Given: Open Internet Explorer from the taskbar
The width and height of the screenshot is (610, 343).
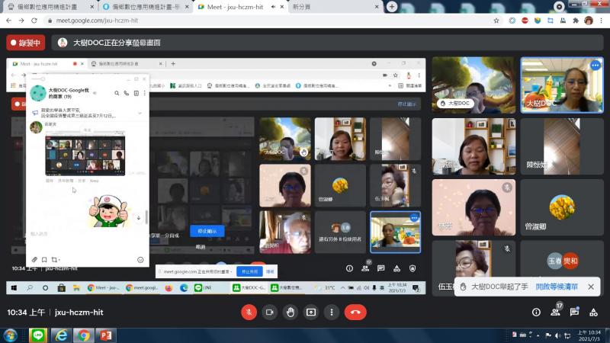Looking at the screenshot, I should tap(61, 335).
